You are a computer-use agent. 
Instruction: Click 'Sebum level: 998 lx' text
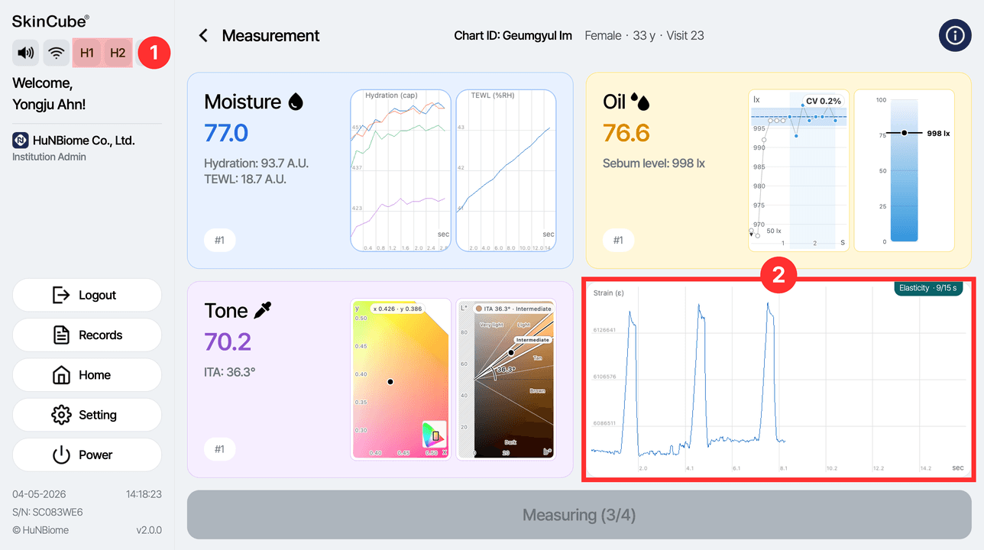pyautogui.click(x=654, y=163)
